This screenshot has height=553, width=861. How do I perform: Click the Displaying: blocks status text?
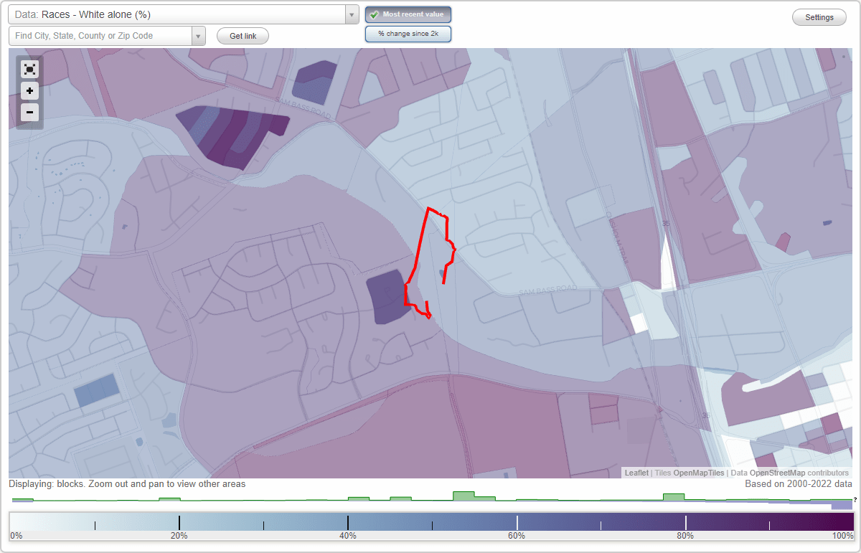coord(127,484)
